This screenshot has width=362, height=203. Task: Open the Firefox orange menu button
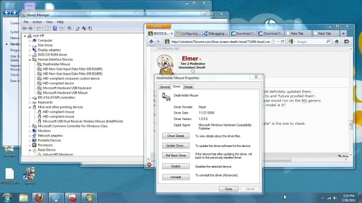pos(158,26)
